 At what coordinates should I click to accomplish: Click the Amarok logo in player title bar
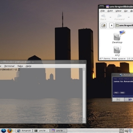(121, 75)
